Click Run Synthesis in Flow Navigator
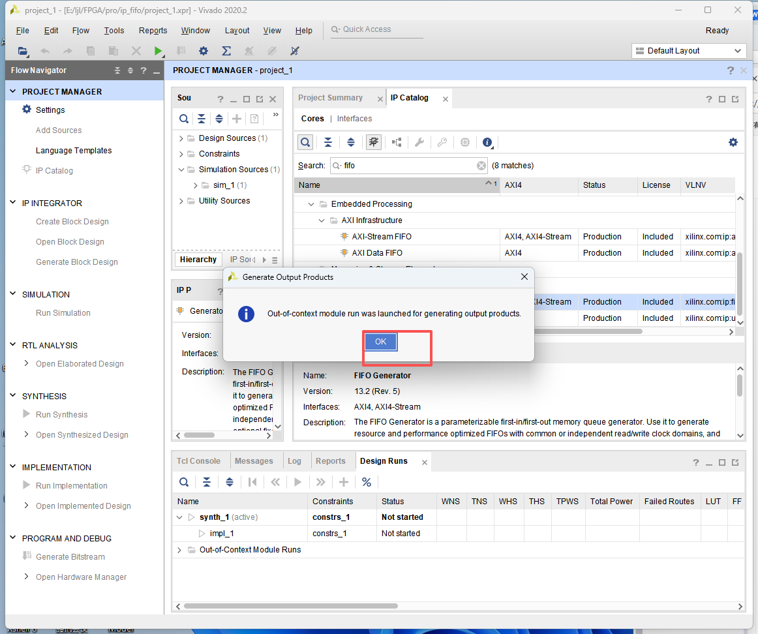This screenshot has width=758, height=634. pyautogui.click(x=61, y=415)
